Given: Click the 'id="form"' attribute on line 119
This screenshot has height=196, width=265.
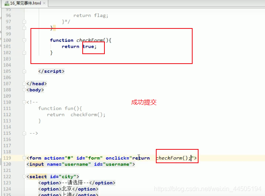Looking at the screenshot, I should 89,158.
